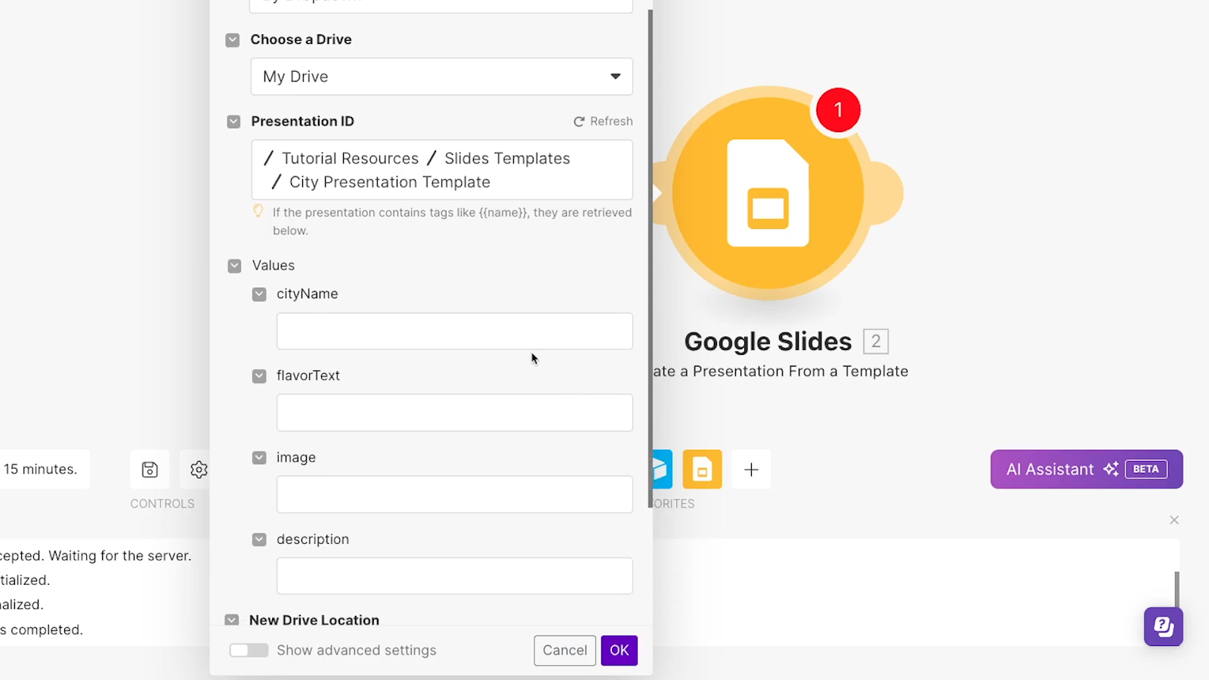Click the 'Waiting for the server' log line
Screen dimensions: 1209x680
point(120,555)
